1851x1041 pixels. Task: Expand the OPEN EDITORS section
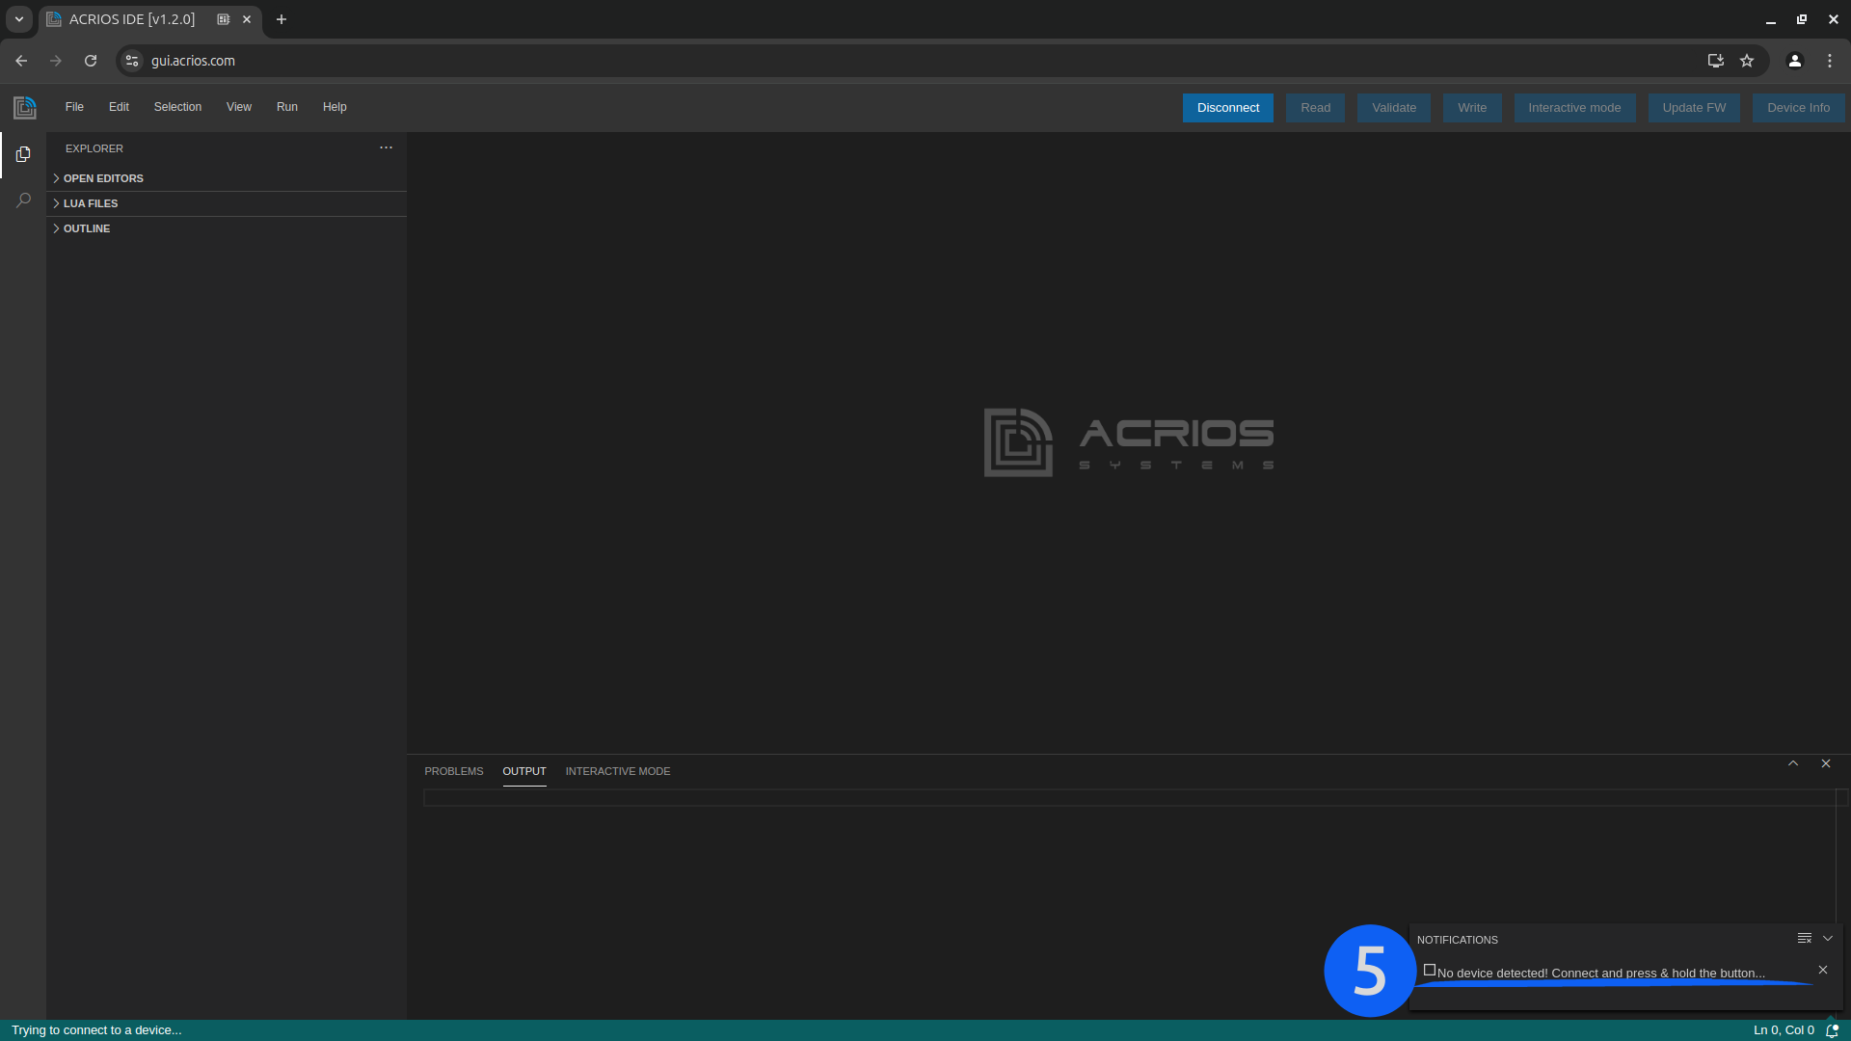click(x=103, y=178)
